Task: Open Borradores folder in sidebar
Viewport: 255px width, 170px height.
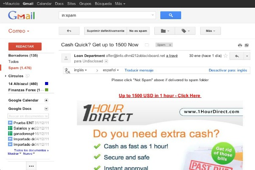Action: [x=23, y=56]
